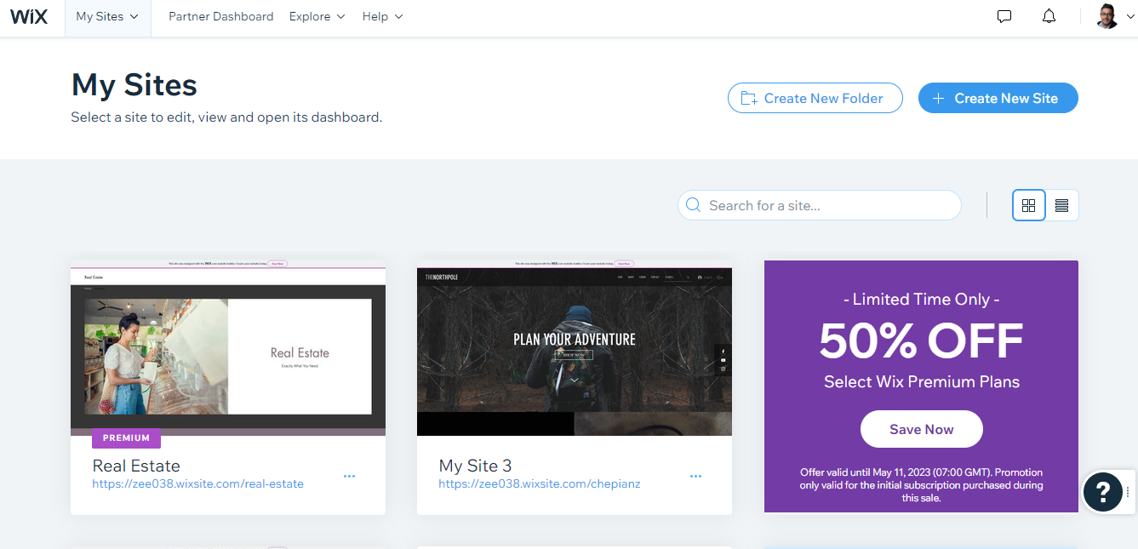Expand the My Sites dropdown
Screen dimensions: 1138x549
[x=107, y=17]
